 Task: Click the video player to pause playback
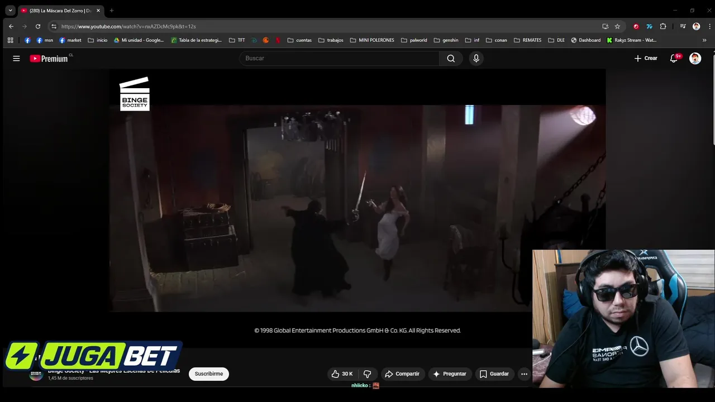[x=357, y=208]
